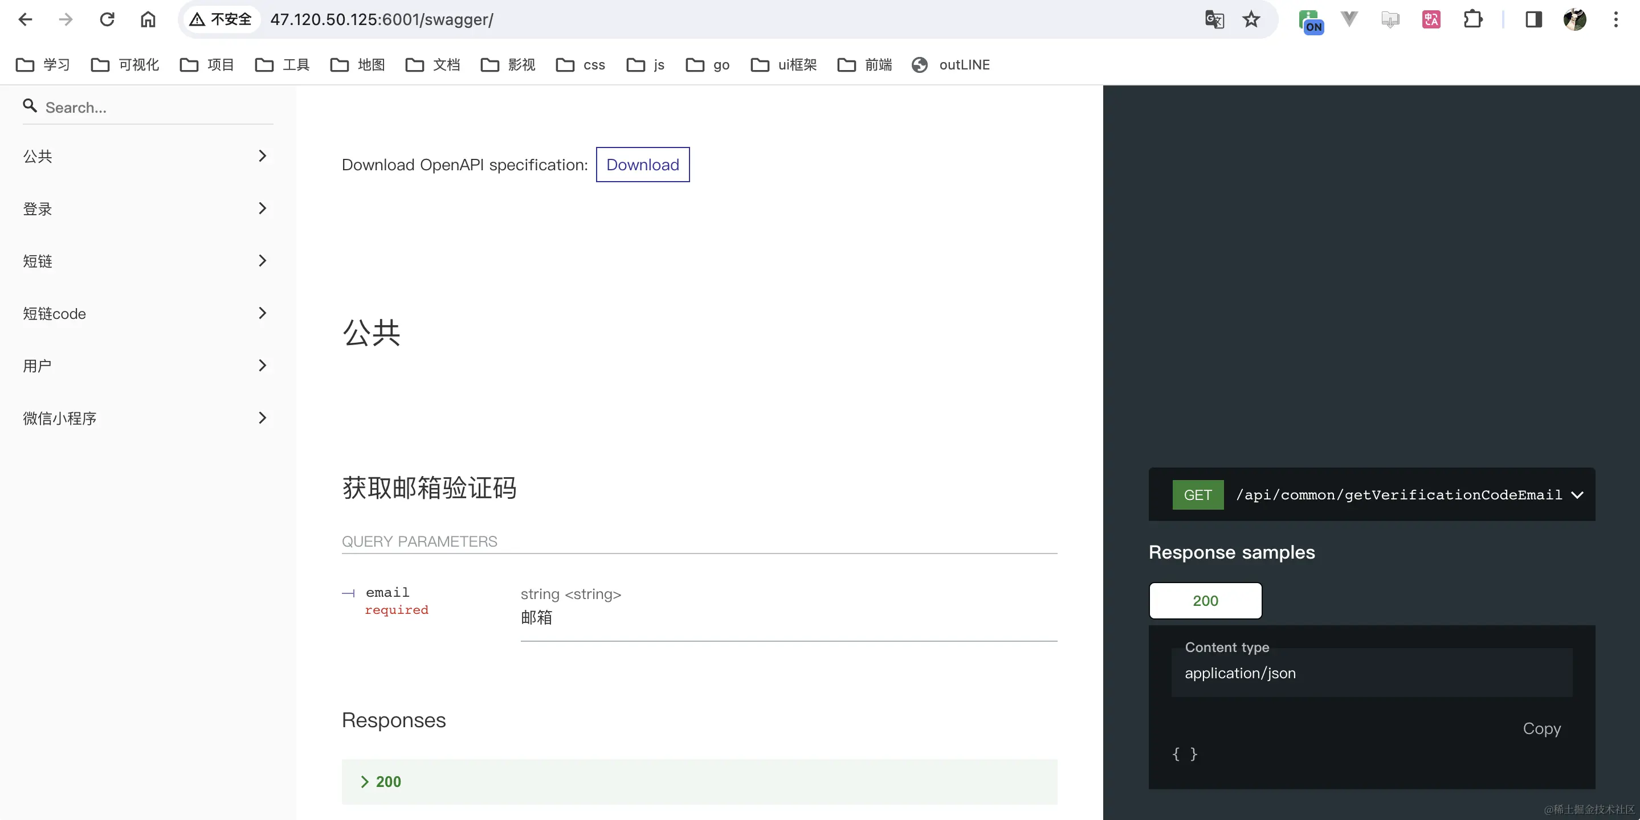The image size is (1640, 820).
Task: Open the red translation extension icon
Action: [1431, 20]
